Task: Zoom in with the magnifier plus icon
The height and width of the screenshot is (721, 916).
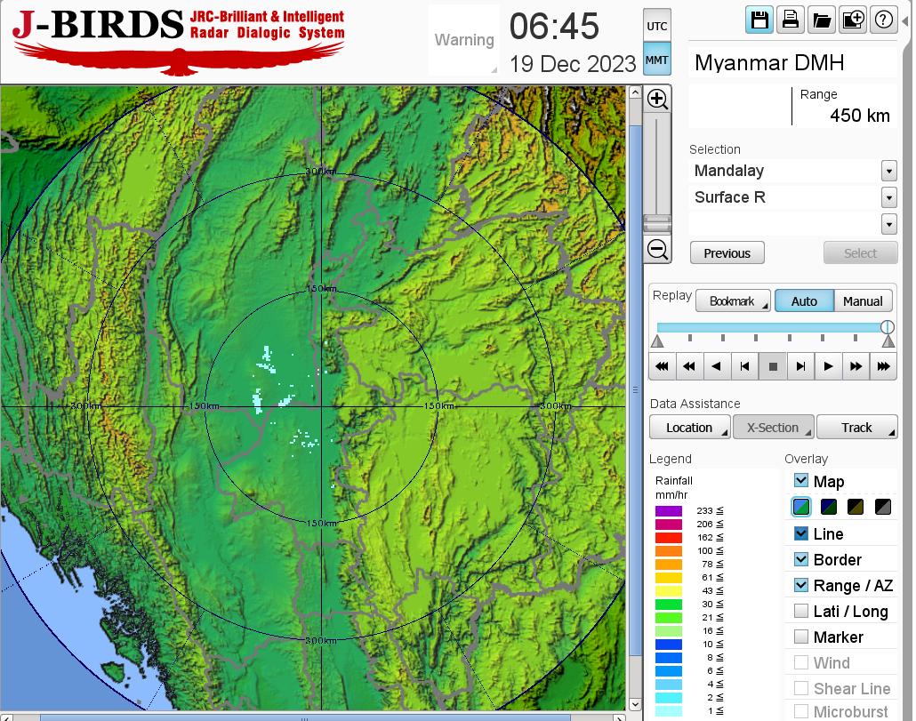Action: click(x=657, y=99)
